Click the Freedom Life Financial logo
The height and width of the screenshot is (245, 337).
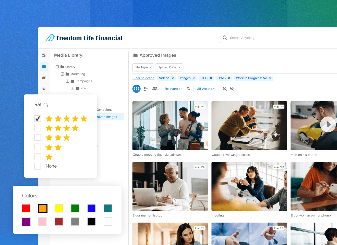[84, 38]
